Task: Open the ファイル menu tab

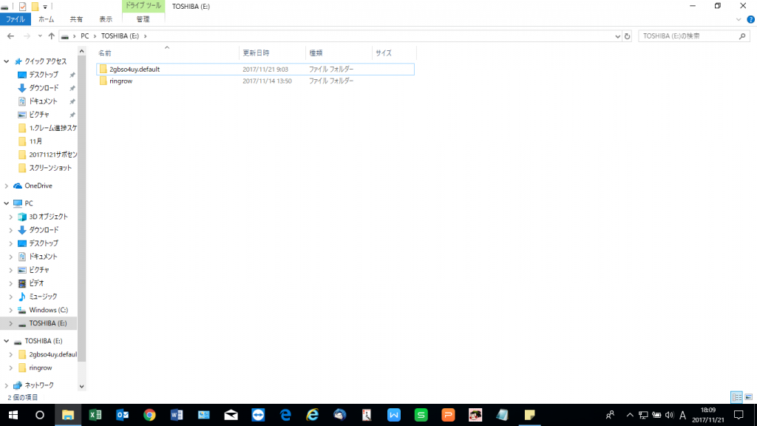Action: [16, 20]
